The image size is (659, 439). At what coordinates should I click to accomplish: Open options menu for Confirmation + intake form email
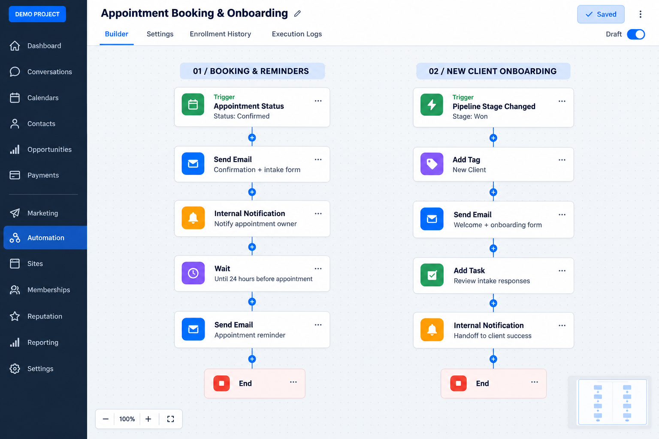[x=318, y=159]
